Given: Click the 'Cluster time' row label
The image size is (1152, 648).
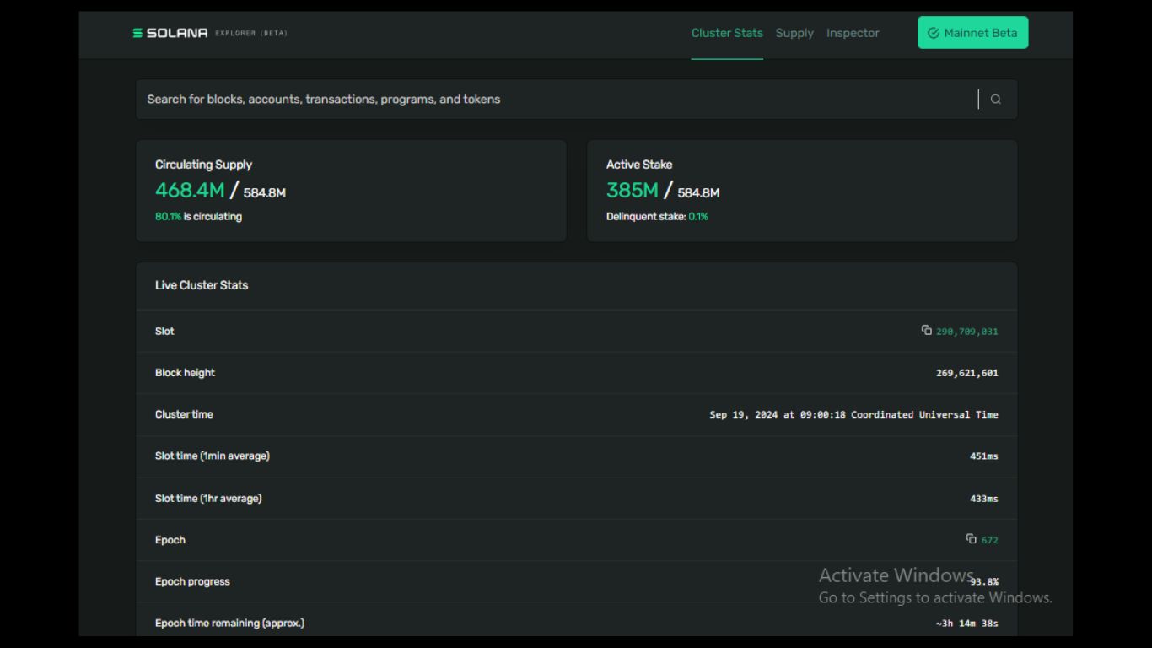Looking at the screenshot, I should (x=184, y=414).
